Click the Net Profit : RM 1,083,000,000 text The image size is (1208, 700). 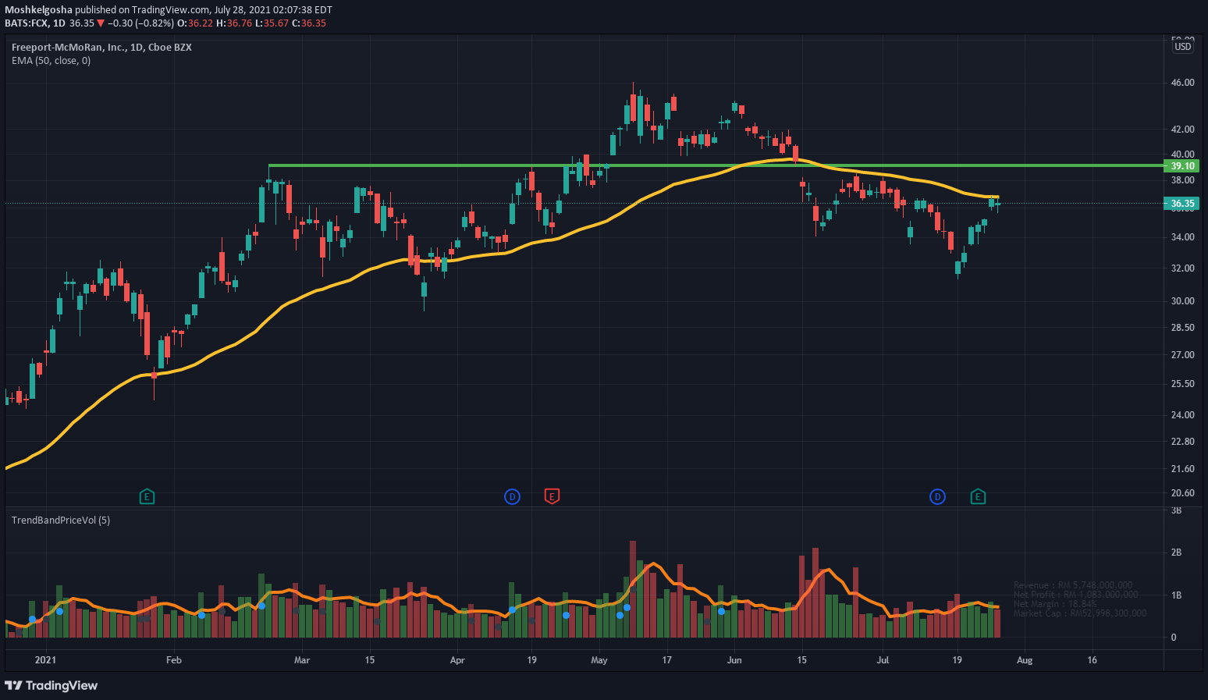[1075, 595]
